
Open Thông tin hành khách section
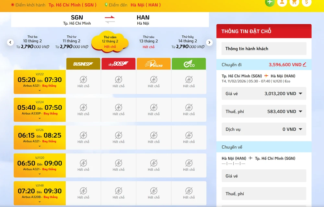tap(264, 49)
